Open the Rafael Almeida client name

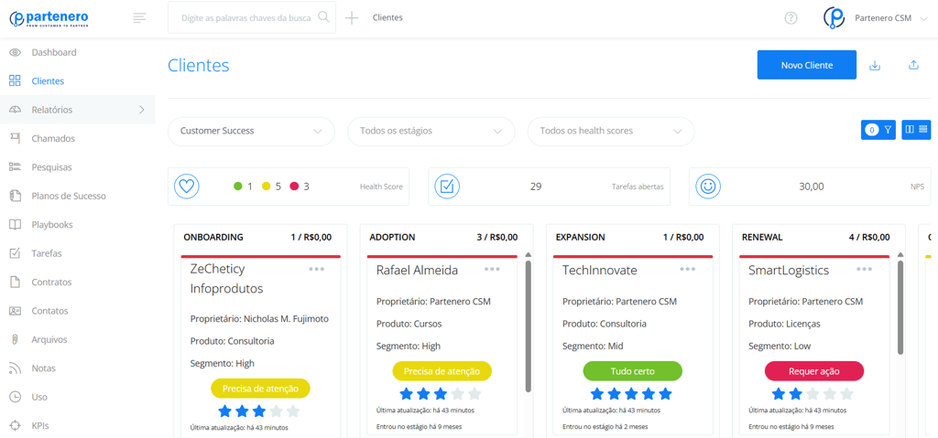point(417,270)
